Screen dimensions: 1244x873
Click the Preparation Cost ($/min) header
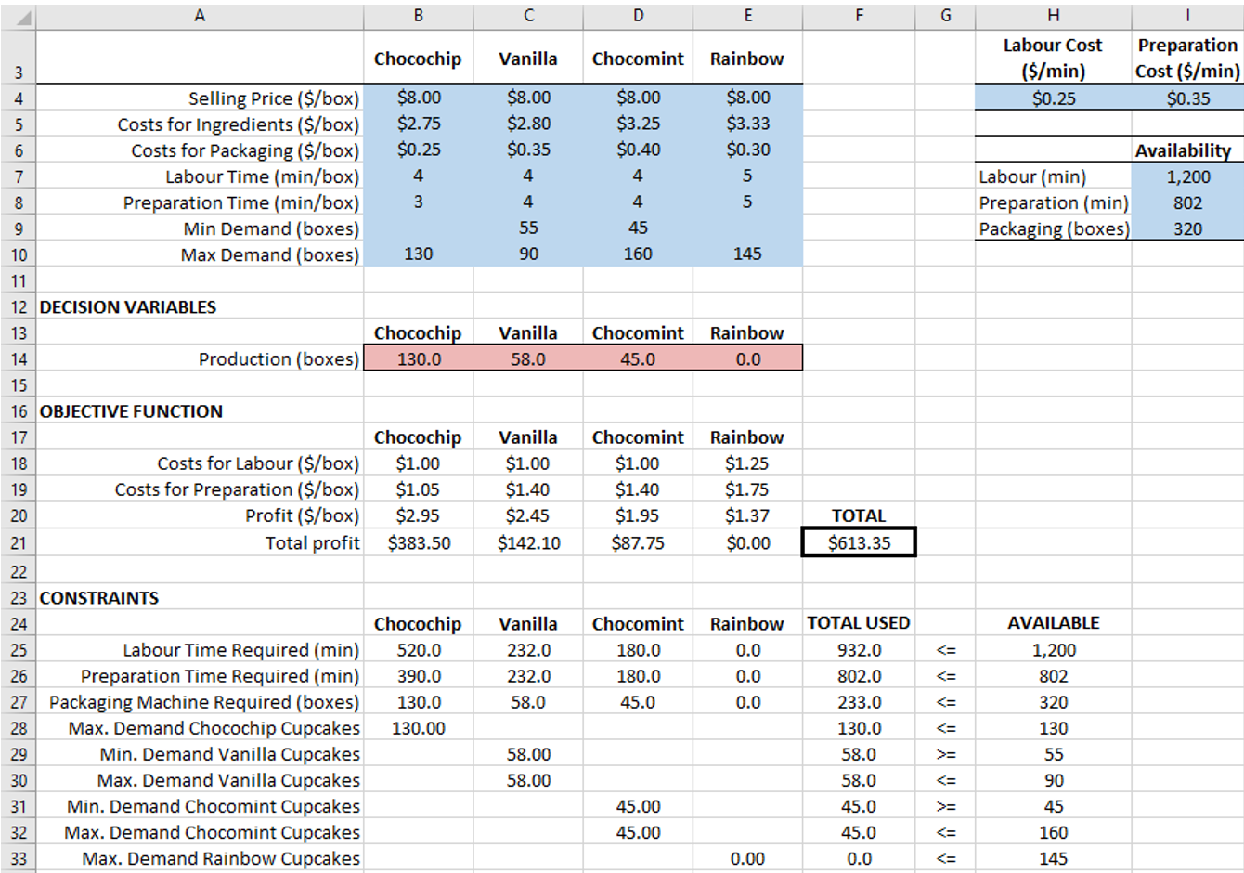point(1187,58)
